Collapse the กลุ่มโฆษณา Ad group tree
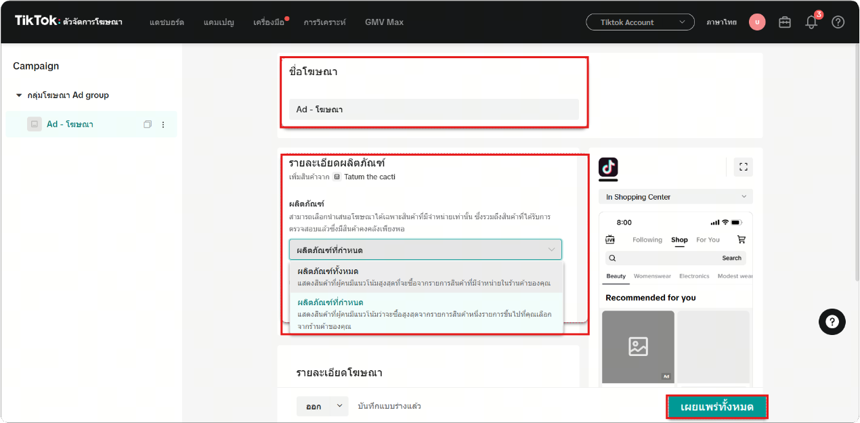 coord(19,95)
